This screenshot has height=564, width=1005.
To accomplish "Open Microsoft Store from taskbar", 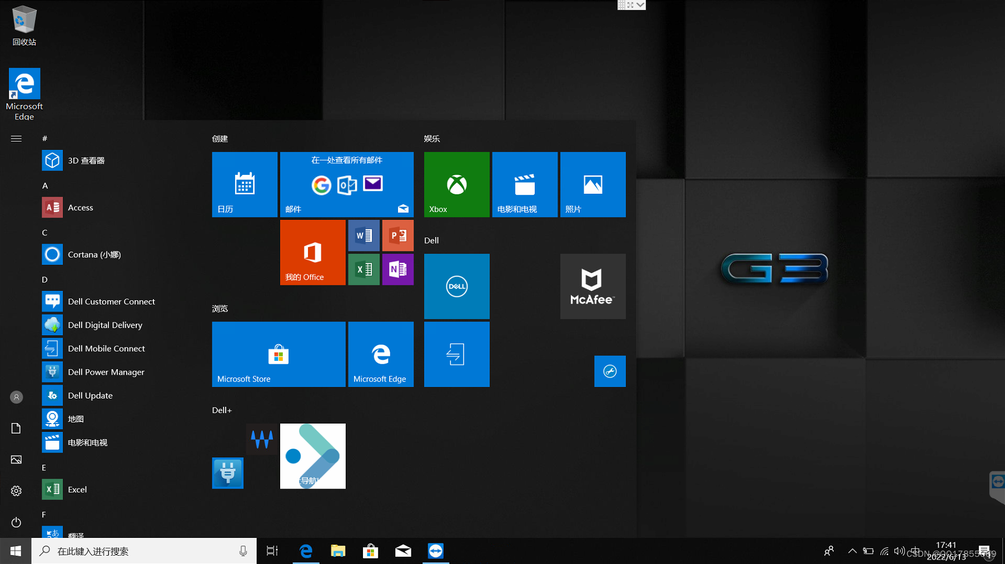I will [371, 551].
